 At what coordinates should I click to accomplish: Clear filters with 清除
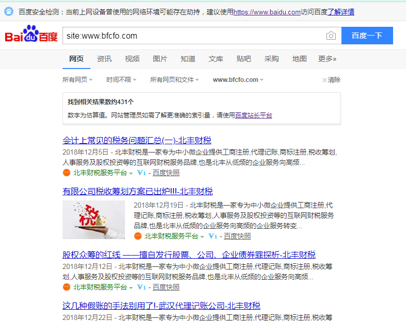click(x=334, y=80)
